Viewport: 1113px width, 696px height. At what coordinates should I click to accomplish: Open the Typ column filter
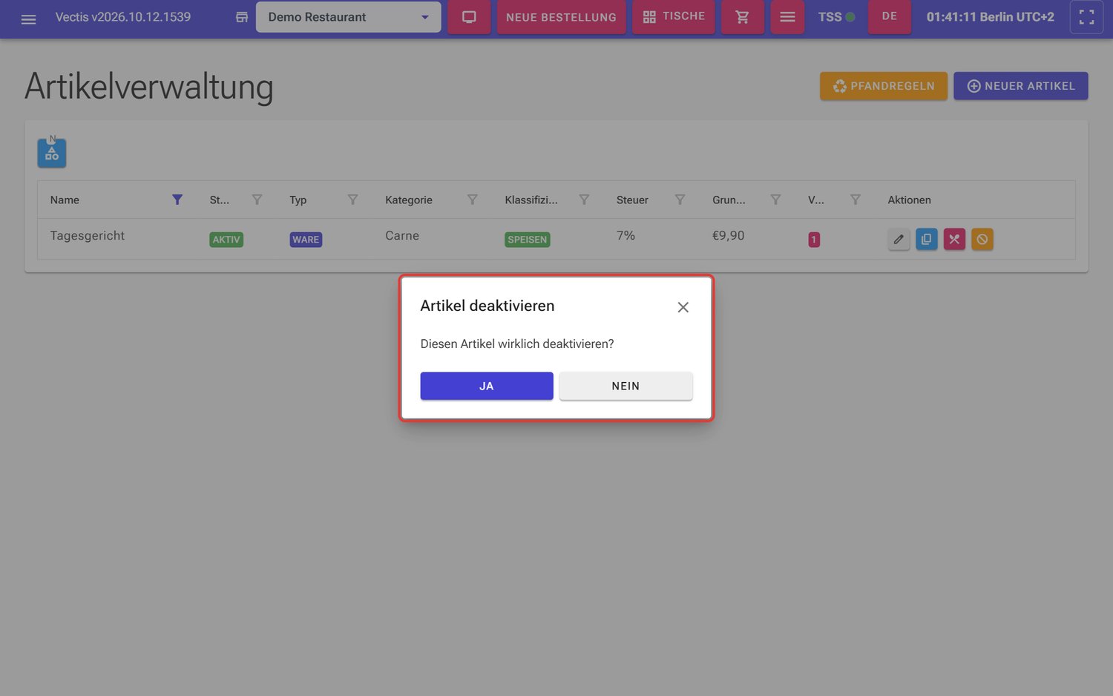coord(352,200)
